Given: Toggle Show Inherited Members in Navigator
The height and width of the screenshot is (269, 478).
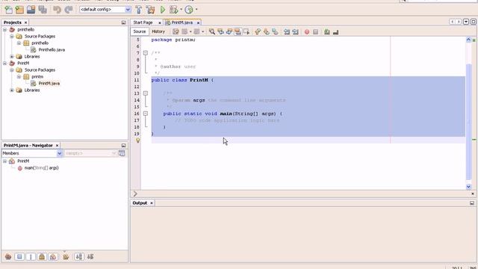Looking at the screenshot, I should point(8,257).
